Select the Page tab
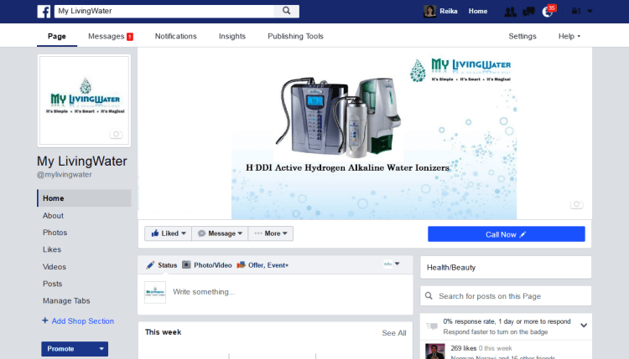Screen dimensions: 629x359 click(57, 36)
